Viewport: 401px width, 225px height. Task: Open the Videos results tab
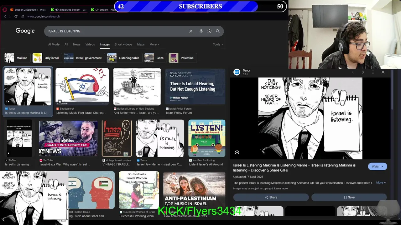pyautogui.click(x=90, y=44)
